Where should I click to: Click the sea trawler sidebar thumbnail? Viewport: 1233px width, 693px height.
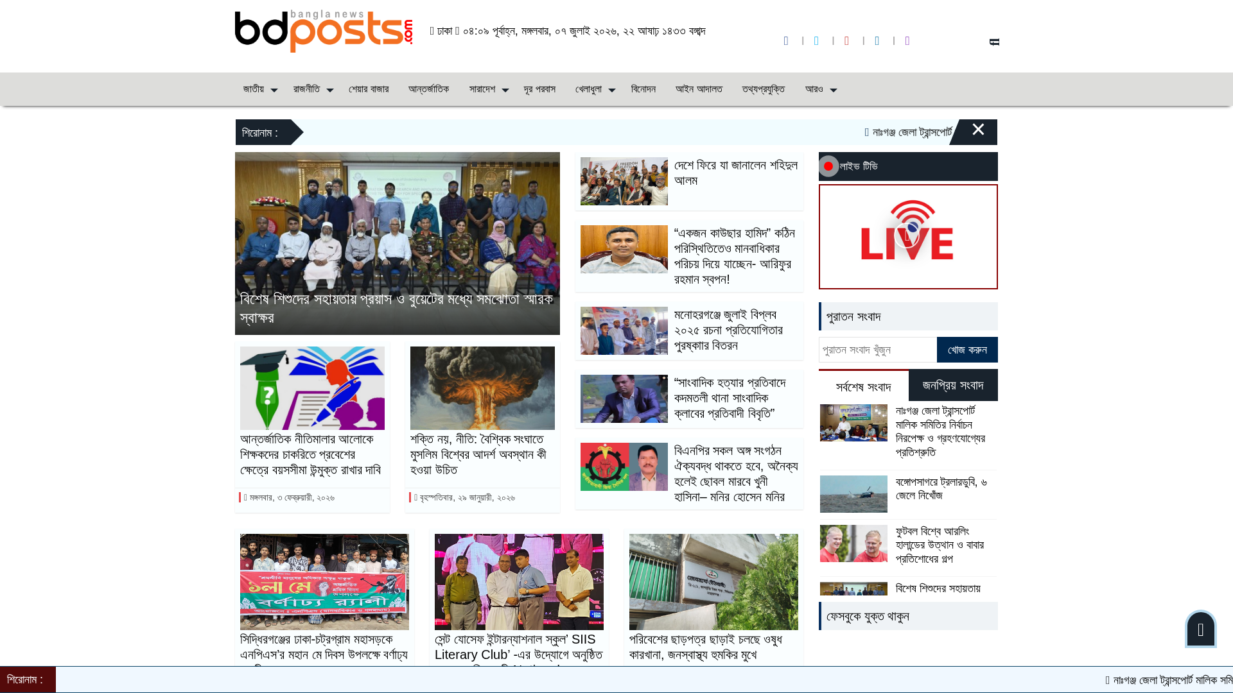[x=853, y=494]
